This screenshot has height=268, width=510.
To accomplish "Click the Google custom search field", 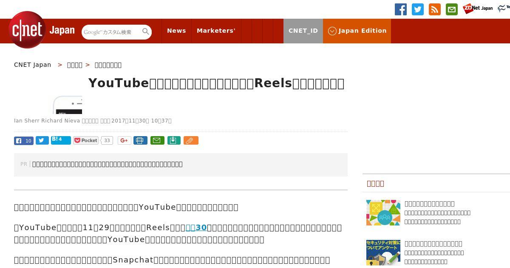I will (111, 32).
